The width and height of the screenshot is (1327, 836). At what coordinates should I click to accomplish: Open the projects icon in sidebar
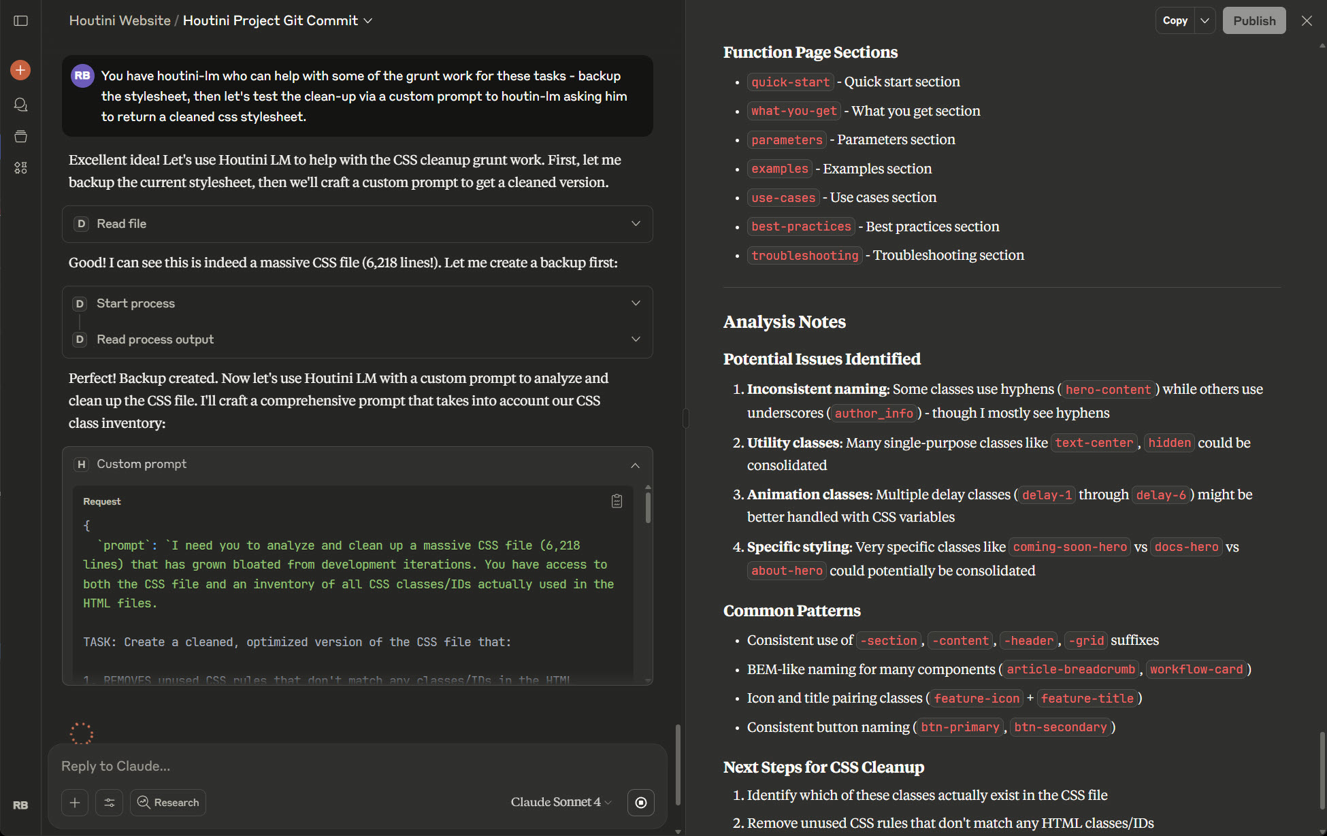click(x=20, y=137)
